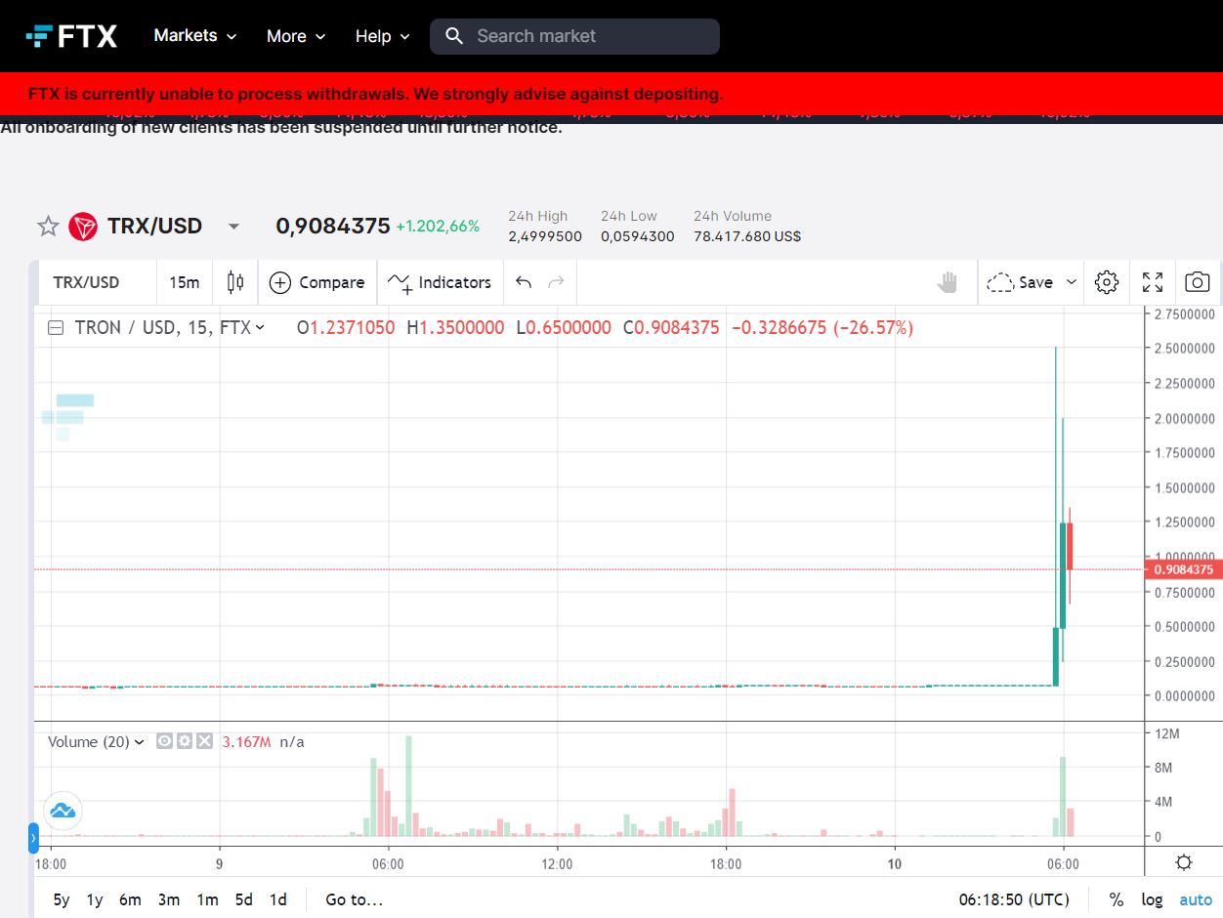Enter fullscreen chart mode
The image size is (1223, 918).
(1153, 282)
